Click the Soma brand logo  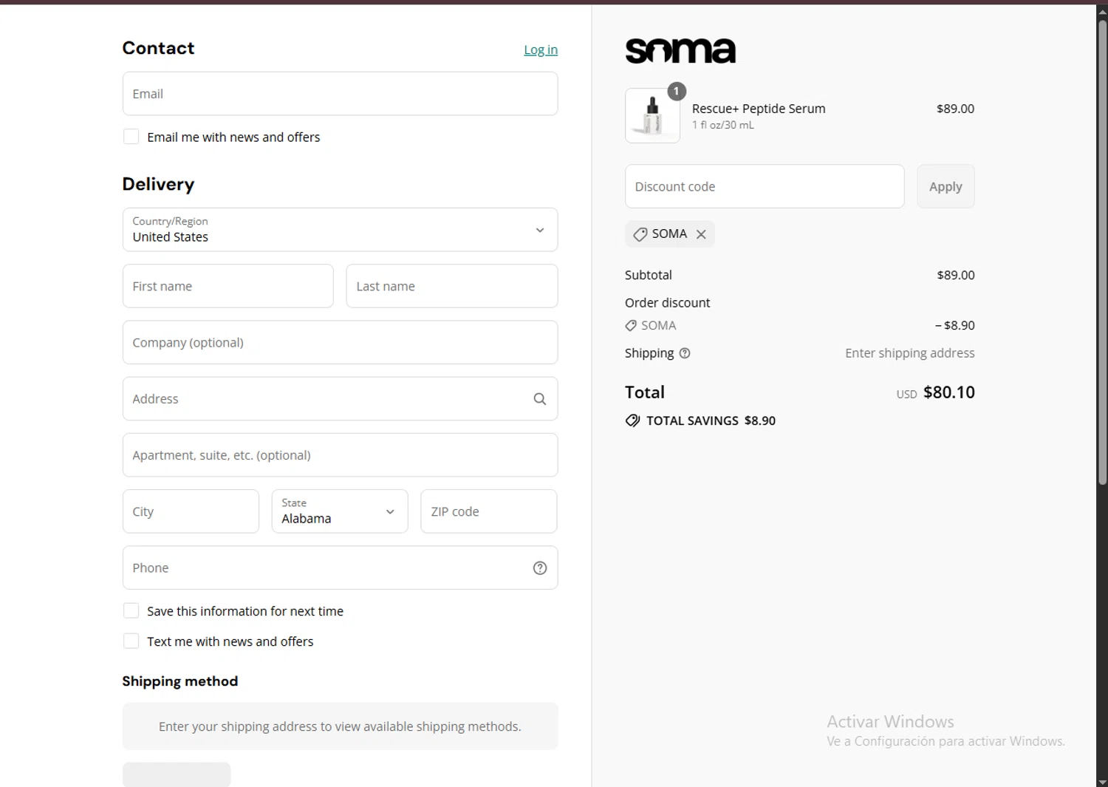point(680,51)
